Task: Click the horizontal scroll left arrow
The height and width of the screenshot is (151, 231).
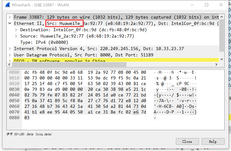Action: click(9, 64)
